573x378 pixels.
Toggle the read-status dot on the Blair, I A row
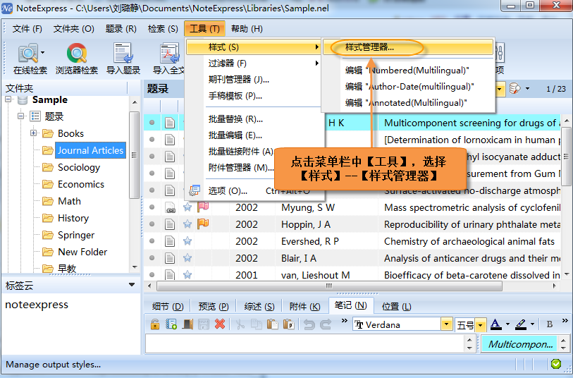click(152, 257)
